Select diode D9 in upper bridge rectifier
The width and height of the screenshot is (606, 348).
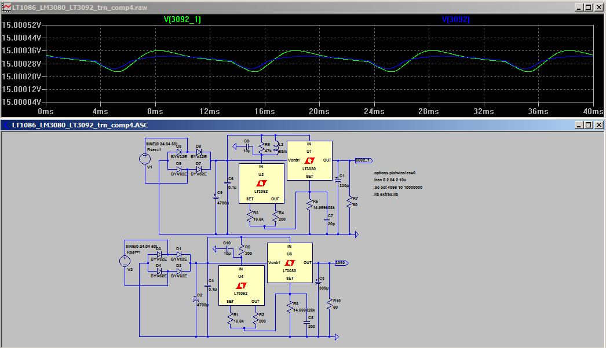[179, 169]
